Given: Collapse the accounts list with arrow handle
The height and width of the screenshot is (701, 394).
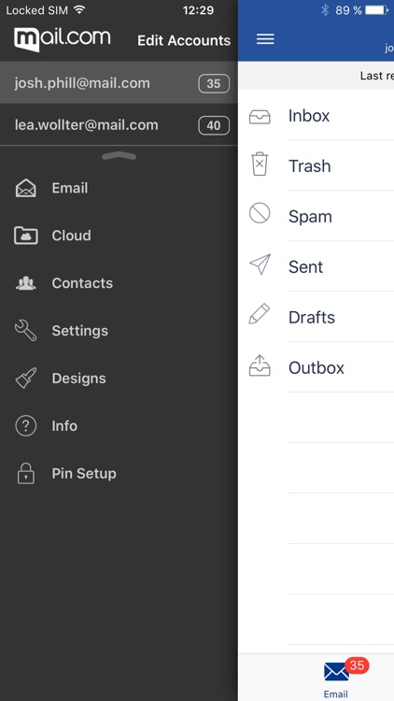Looking at the screenshot, I should click(x=119, y=155).
